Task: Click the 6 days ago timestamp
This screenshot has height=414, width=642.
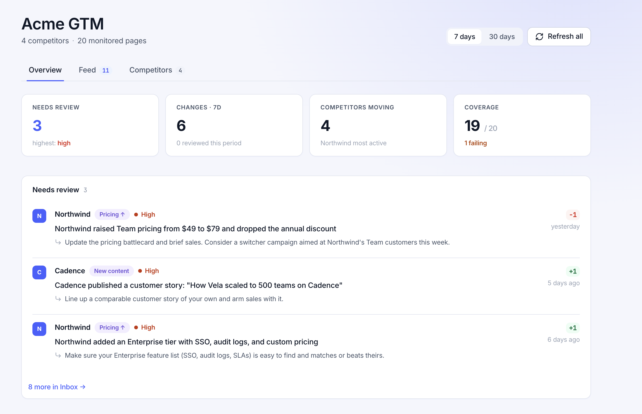Action: point(564,340)
